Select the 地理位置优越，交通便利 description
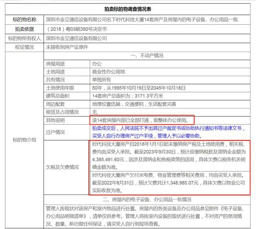Viewport: 256px width, 229px height. [x=134, y=104]
